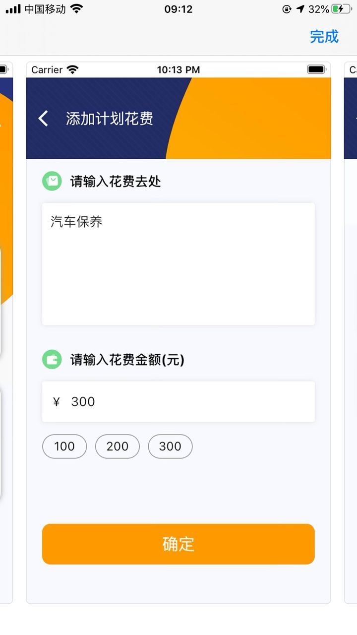Show the previous screenshot on the left edge

coord(6,332)
